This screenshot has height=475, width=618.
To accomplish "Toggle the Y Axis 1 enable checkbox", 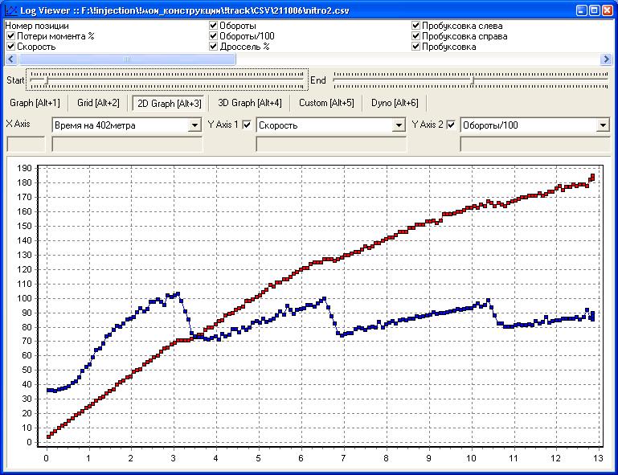I will (248, 125).
